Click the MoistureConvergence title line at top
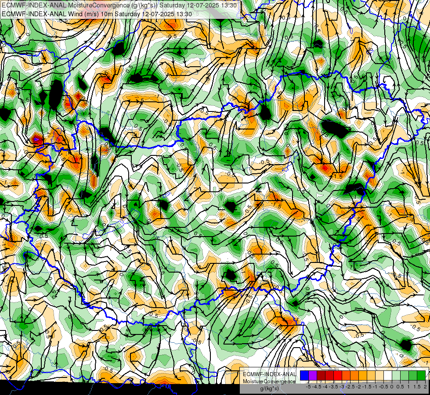The width and height of the screenshot is (430, 395). pyautogui.click(x=119, y=5)
